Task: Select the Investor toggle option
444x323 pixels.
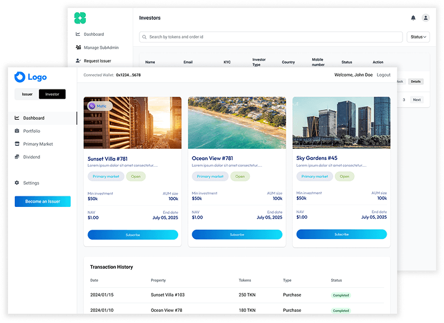Action: coord(52,94)
